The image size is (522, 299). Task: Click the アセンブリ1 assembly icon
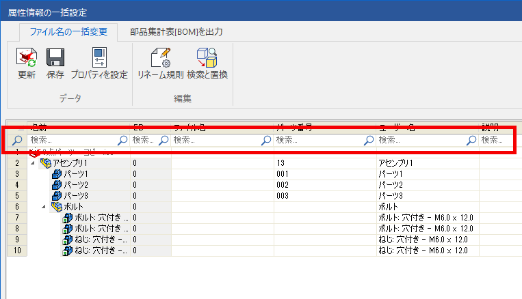point(46,162)
